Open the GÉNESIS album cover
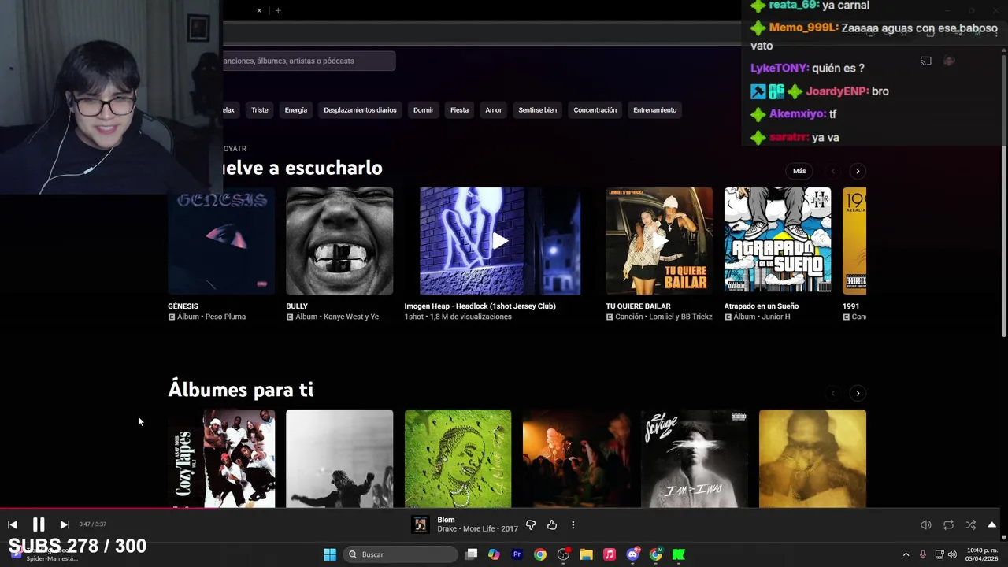This screenshot has width=1008, height=567. point(221,241)
